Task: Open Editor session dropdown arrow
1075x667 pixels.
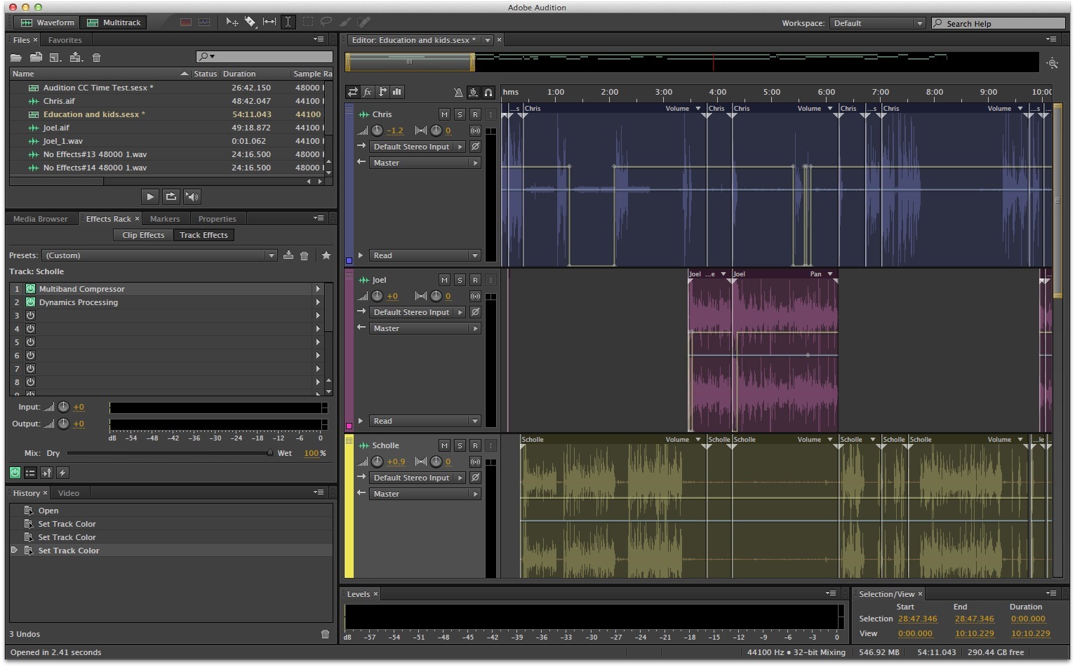Action: point(487,40)
